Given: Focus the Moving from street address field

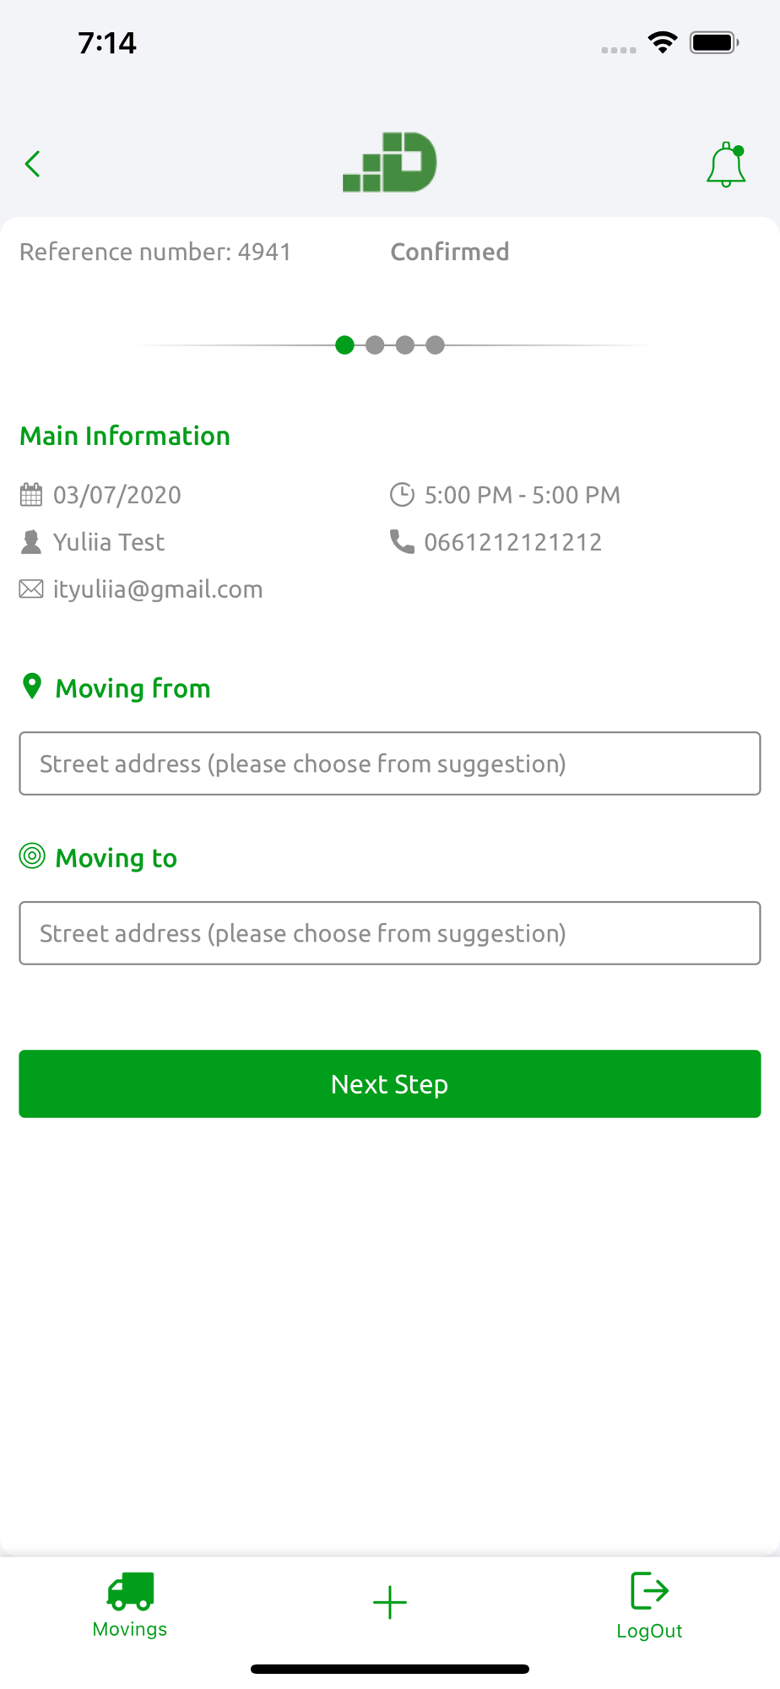Looking at the screenshot, I should point(390,763).
